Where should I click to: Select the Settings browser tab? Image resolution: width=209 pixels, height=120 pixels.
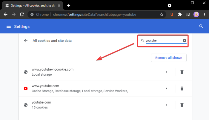point(31,5)
